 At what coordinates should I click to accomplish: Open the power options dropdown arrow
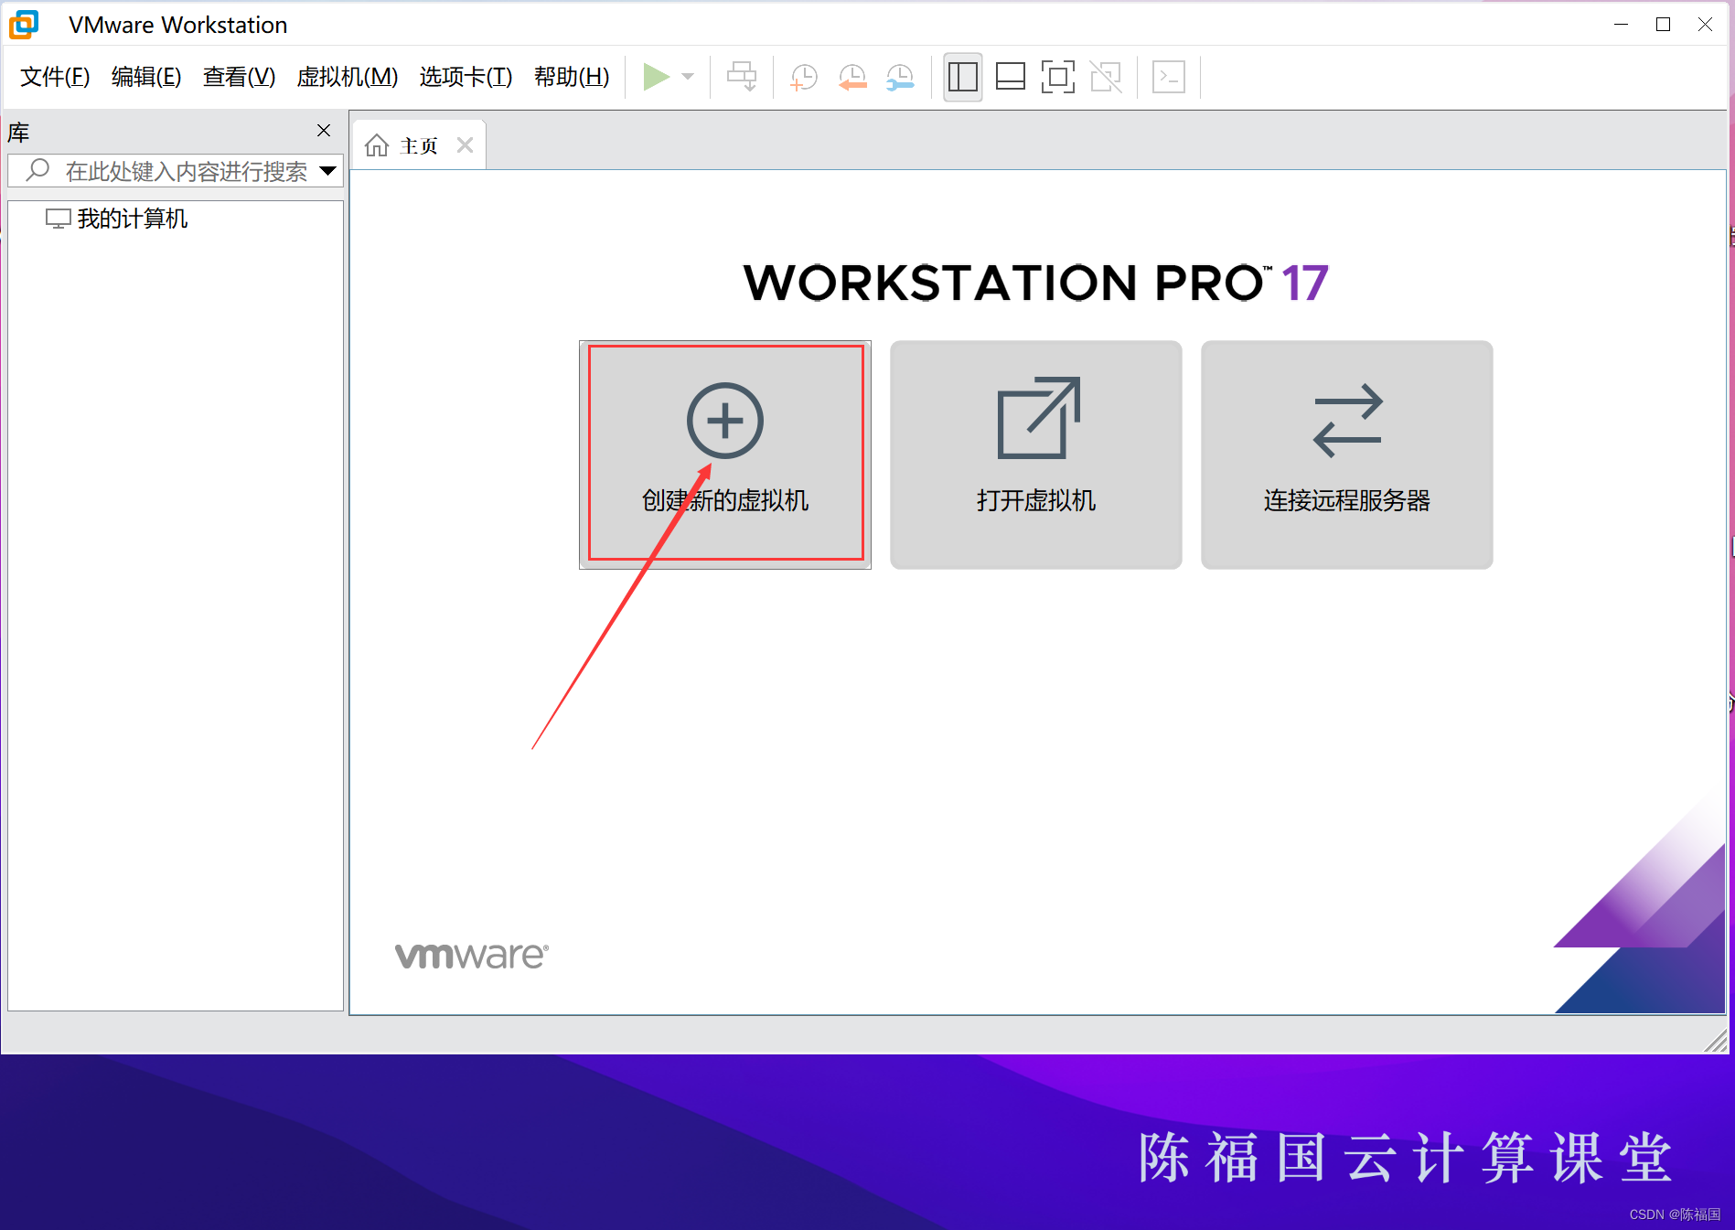tap(689, 77)
